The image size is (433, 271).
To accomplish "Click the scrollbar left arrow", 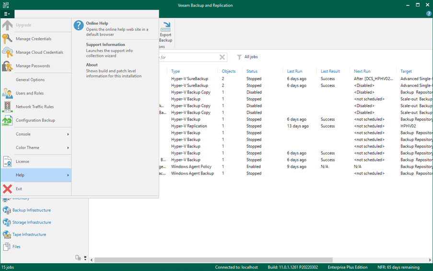I will tap(92, 260).
